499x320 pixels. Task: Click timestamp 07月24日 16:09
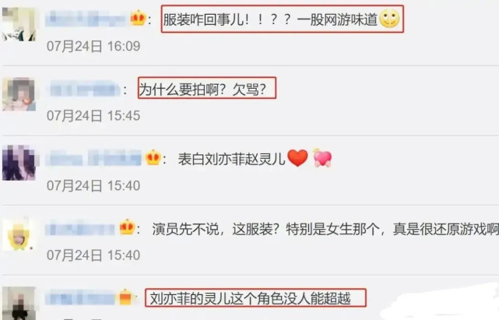93,46
